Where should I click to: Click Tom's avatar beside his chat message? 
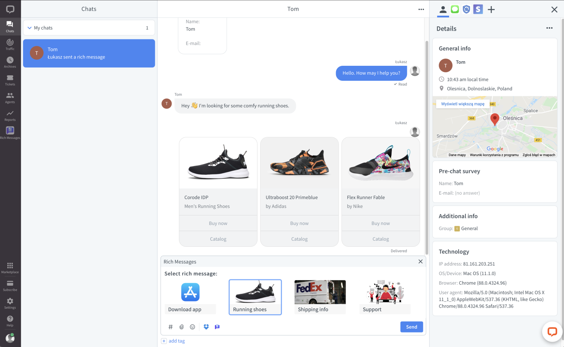167,104
